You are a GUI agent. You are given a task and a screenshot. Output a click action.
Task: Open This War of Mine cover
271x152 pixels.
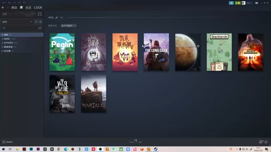(x=62, y=94)
